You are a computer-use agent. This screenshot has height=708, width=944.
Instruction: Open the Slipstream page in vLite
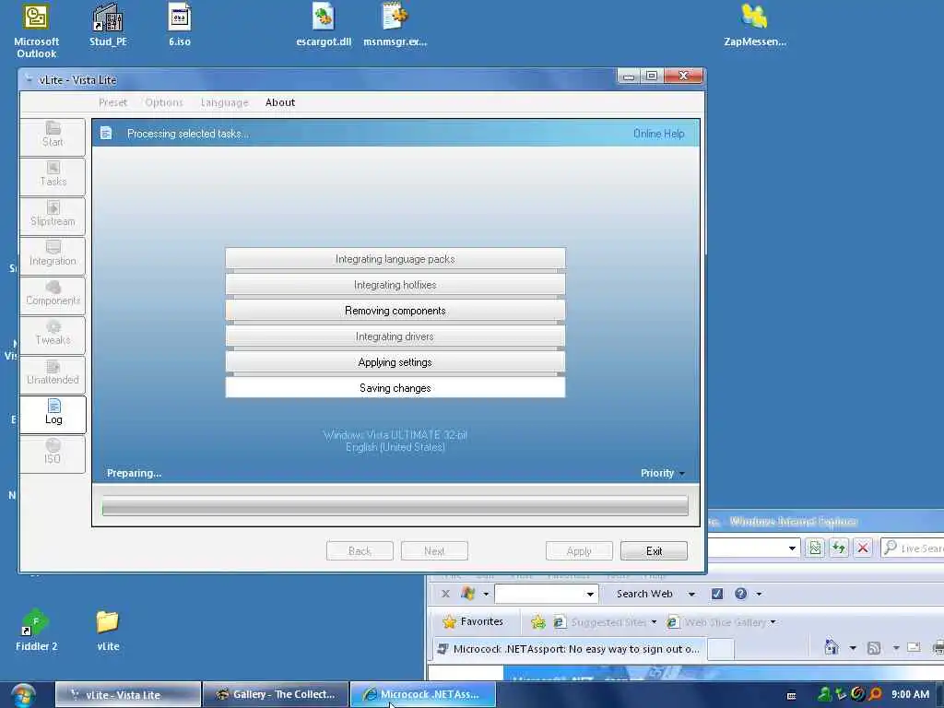click(53, 216)
